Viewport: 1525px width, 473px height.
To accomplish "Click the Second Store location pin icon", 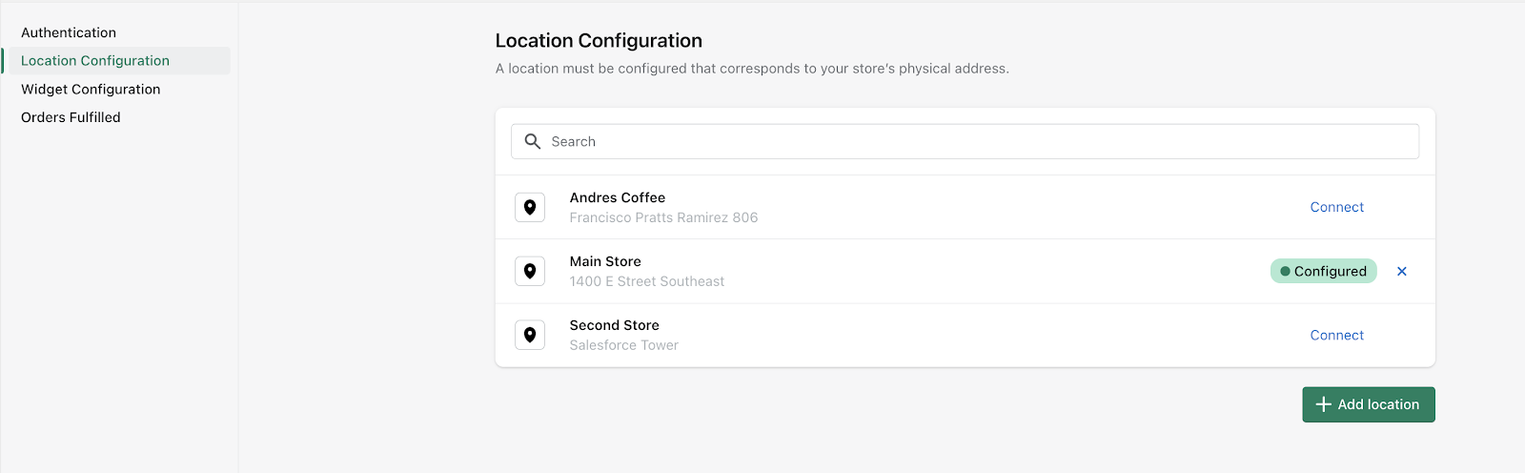I will (530, 335).
